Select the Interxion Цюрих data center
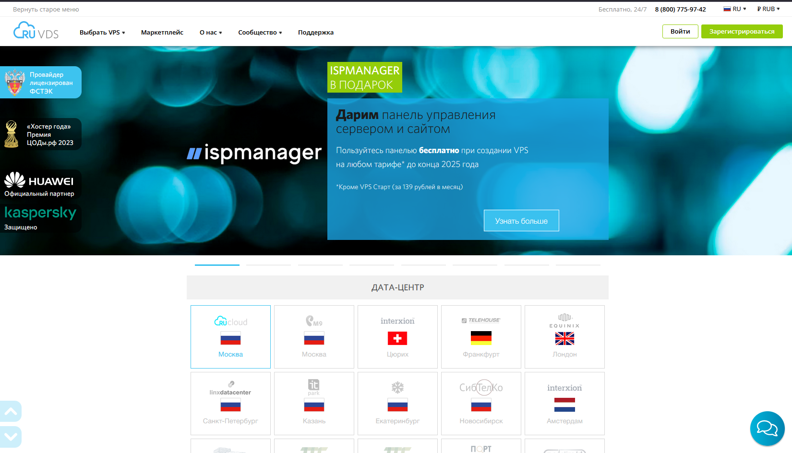The image size is (792, 453). pos(397,337)
